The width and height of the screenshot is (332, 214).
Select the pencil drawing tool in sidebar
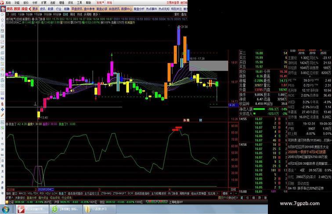coord(2,115)
